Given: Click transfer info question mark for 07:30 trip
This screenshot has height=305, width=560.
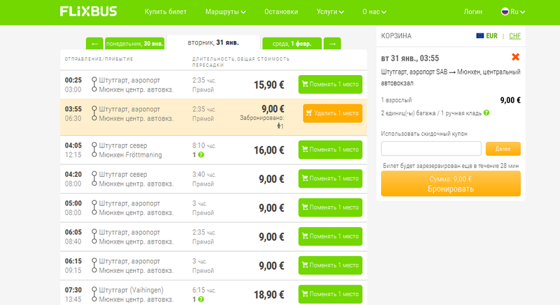Looking at the screenshot, I should (202, 300).
